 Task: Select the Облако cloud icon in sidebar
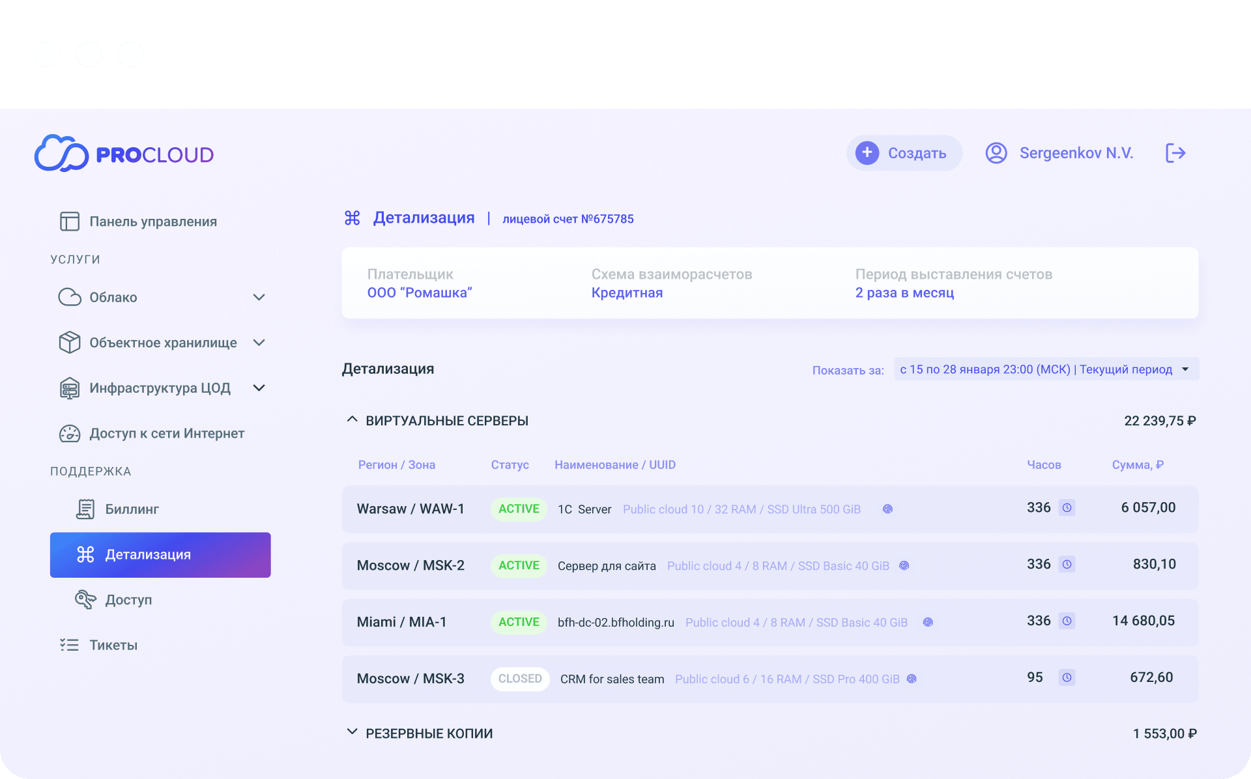[70, 297]
